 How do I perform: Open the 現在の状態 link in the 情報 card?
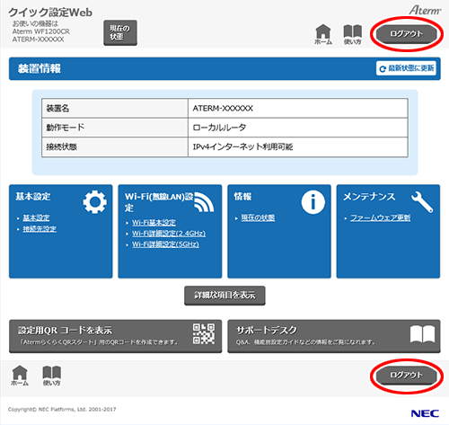tap(258, 217)
